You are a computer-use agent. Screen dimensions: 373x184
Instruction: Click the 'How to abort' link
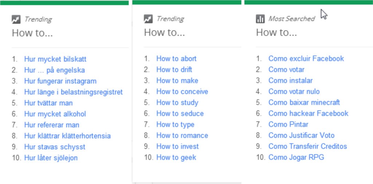pos(177,59)
